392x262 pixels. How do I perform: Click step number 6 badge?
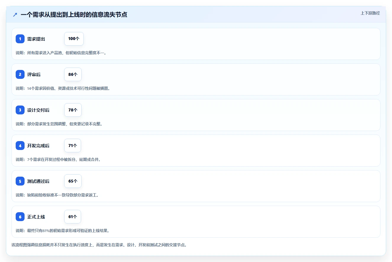click(20, 217)
